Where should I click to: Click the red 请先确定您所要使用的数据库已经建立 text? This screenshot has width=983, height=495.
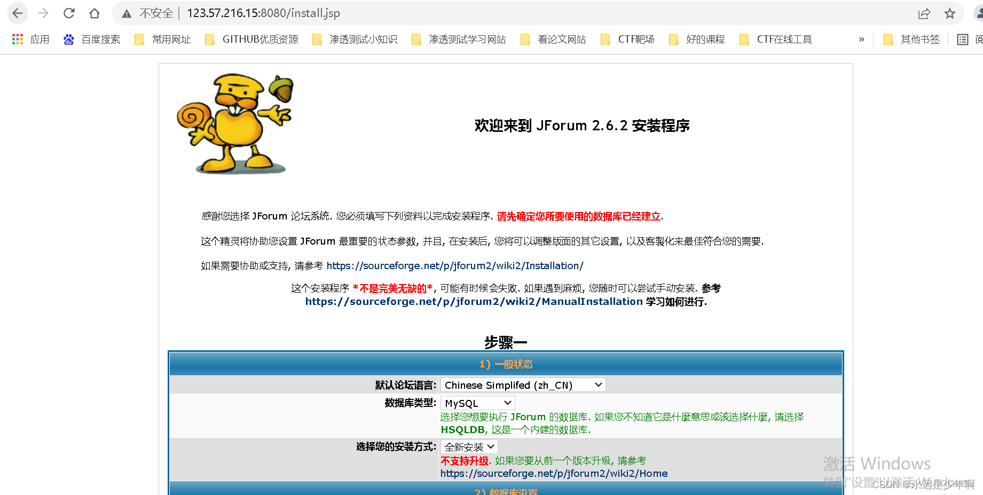(x=579, y=216)
